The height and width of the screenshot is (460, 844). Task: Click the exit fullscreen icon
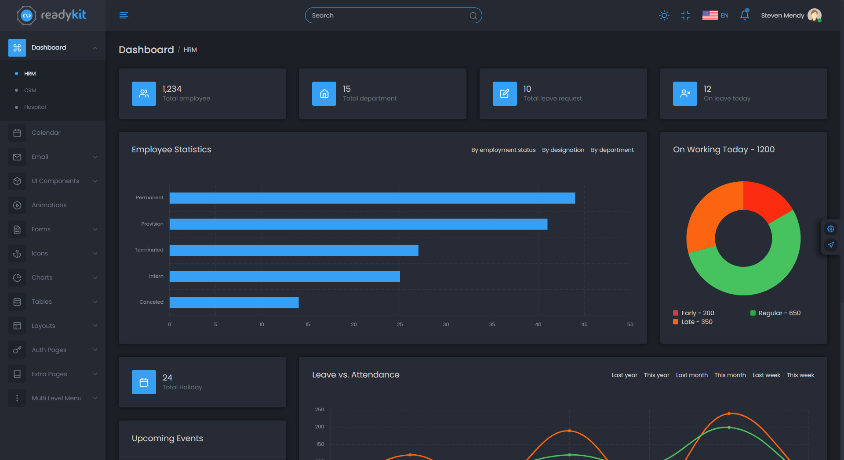pyautogui.click(x=685, y=15)
